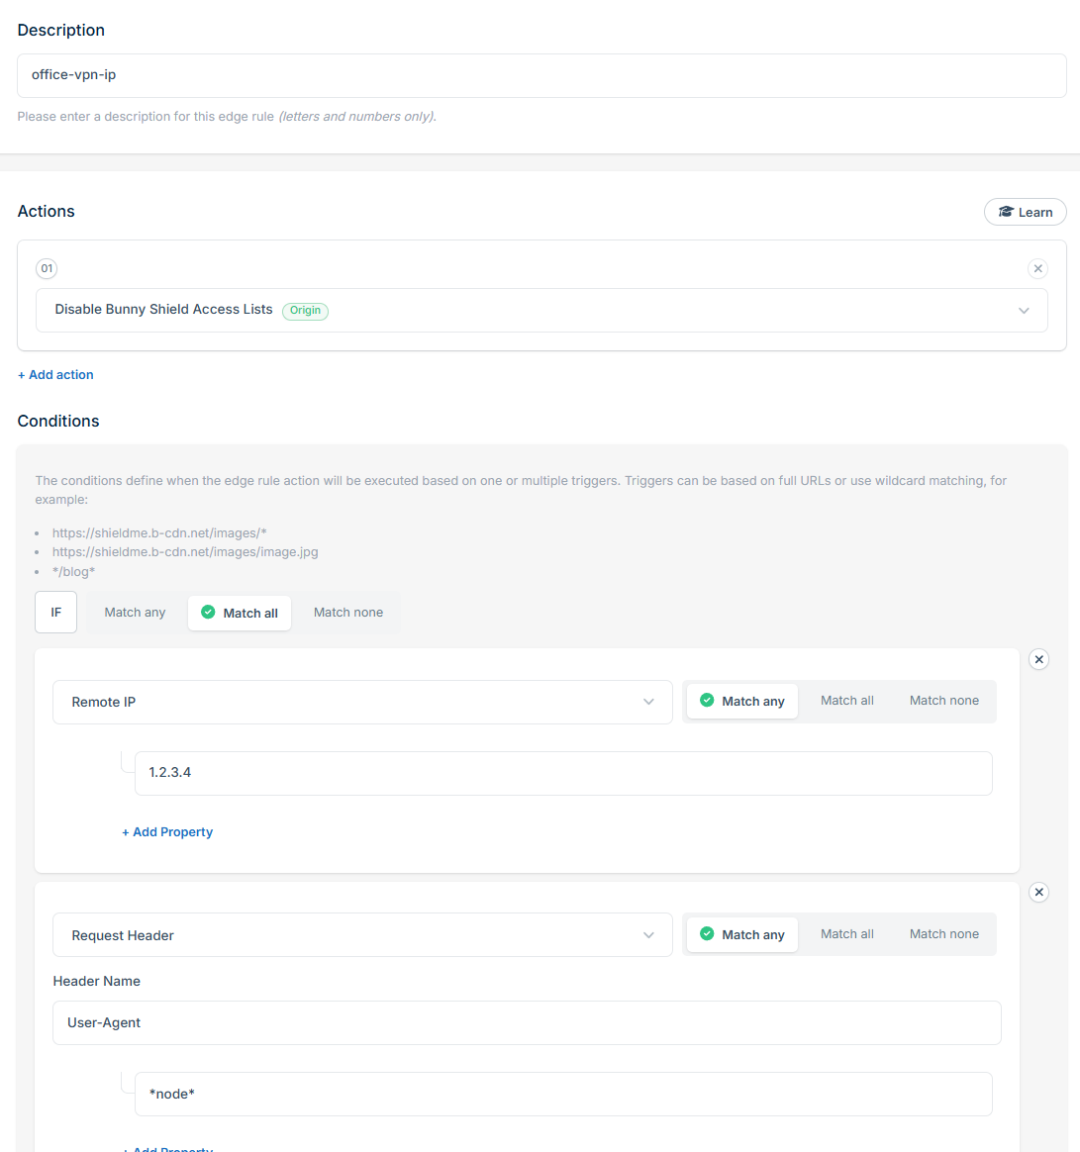The width and height of the screenshot is (1080, 1152).
Task: Click the 01 action number badge
Action: click(47, 268)
